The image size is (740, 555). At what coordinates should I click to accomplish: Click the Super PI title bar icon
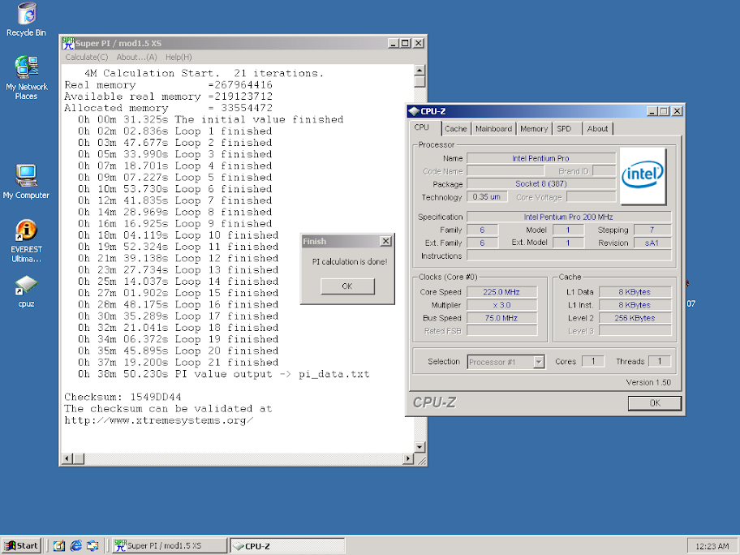point(68,43)
